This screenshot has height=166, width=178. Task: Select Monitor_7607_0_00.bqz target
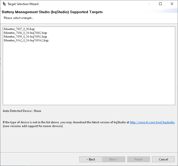click(19, 29)
